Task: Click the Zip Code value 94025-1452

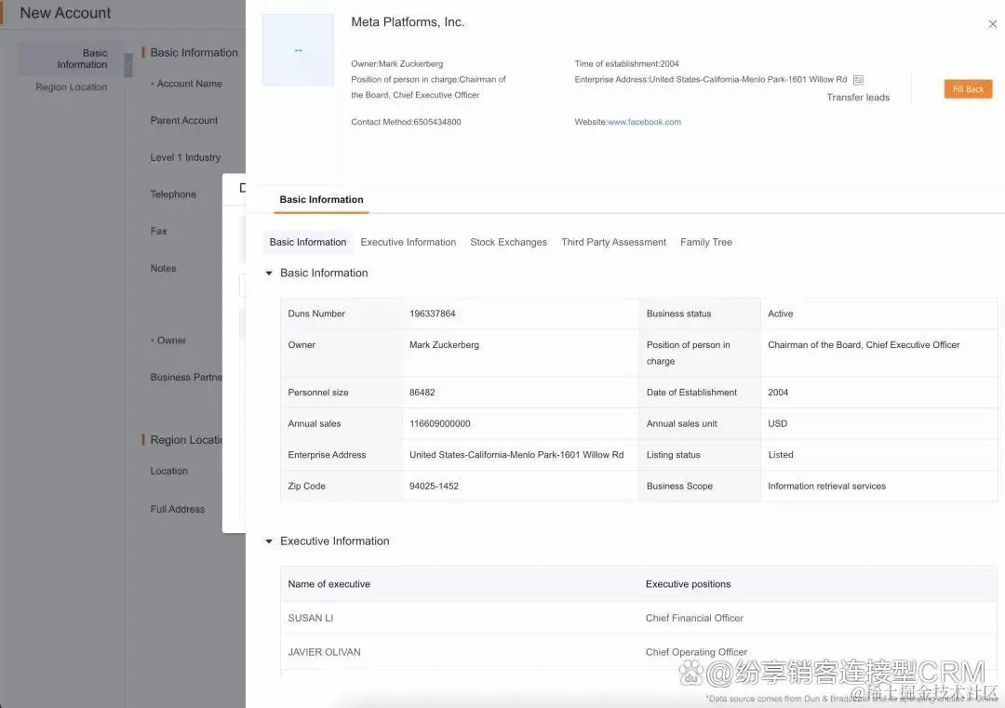Action: (x=434, y=486)
